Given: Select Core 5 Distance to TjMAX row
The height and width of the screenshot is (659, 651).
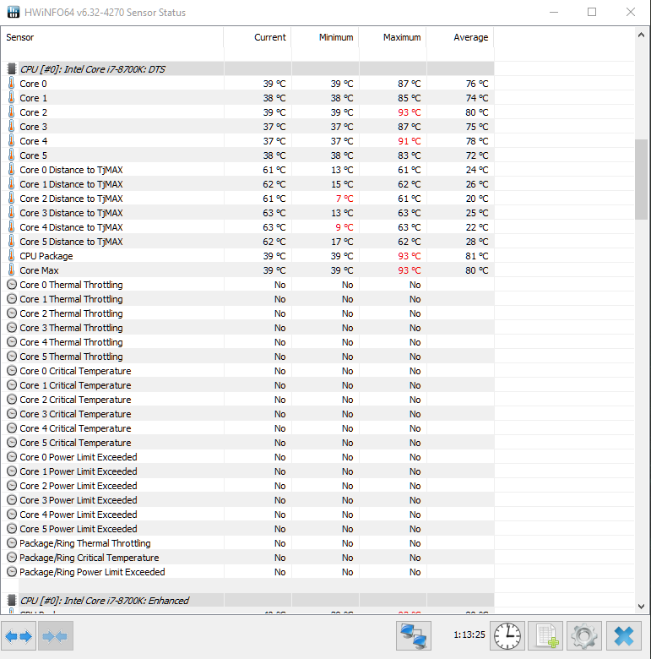Looking at the screenshot, I should pyautogui.click(x=247, y=242).
